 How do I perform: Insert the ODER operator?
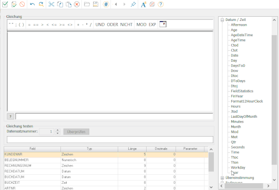coord(112,25)
